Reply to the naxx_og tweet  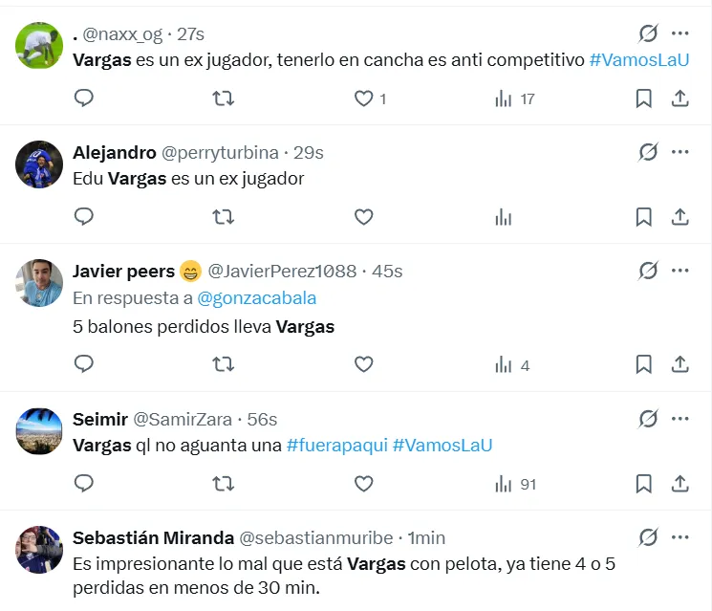(84, 98)
